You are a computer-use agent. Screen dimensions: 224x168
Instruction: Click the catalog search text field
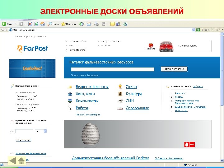point(113,69)
